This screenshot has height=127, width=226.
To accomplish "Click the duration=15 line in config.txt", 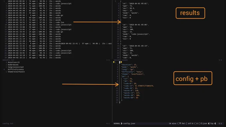I will (14, 62).
